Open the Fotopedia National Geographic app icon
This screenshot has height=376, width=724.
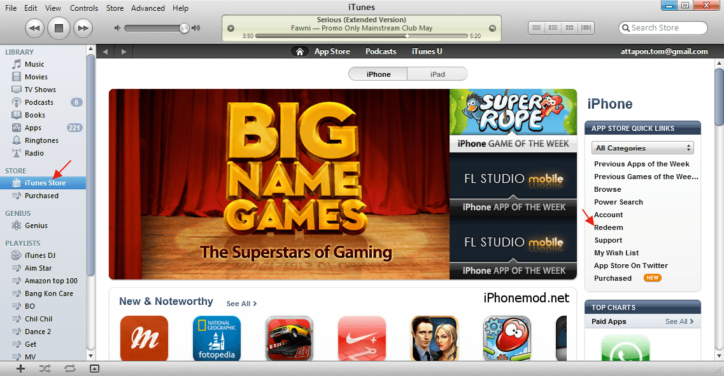point(216,339)
